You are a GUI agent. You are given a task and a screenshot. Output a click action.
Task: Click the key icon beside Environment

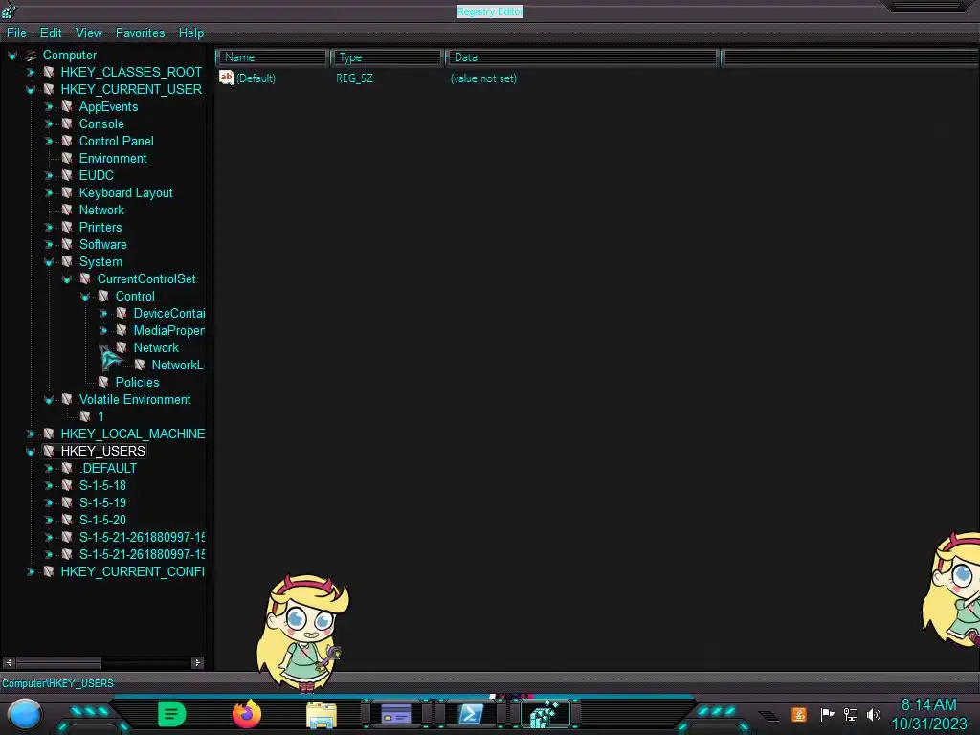point(67,158)
